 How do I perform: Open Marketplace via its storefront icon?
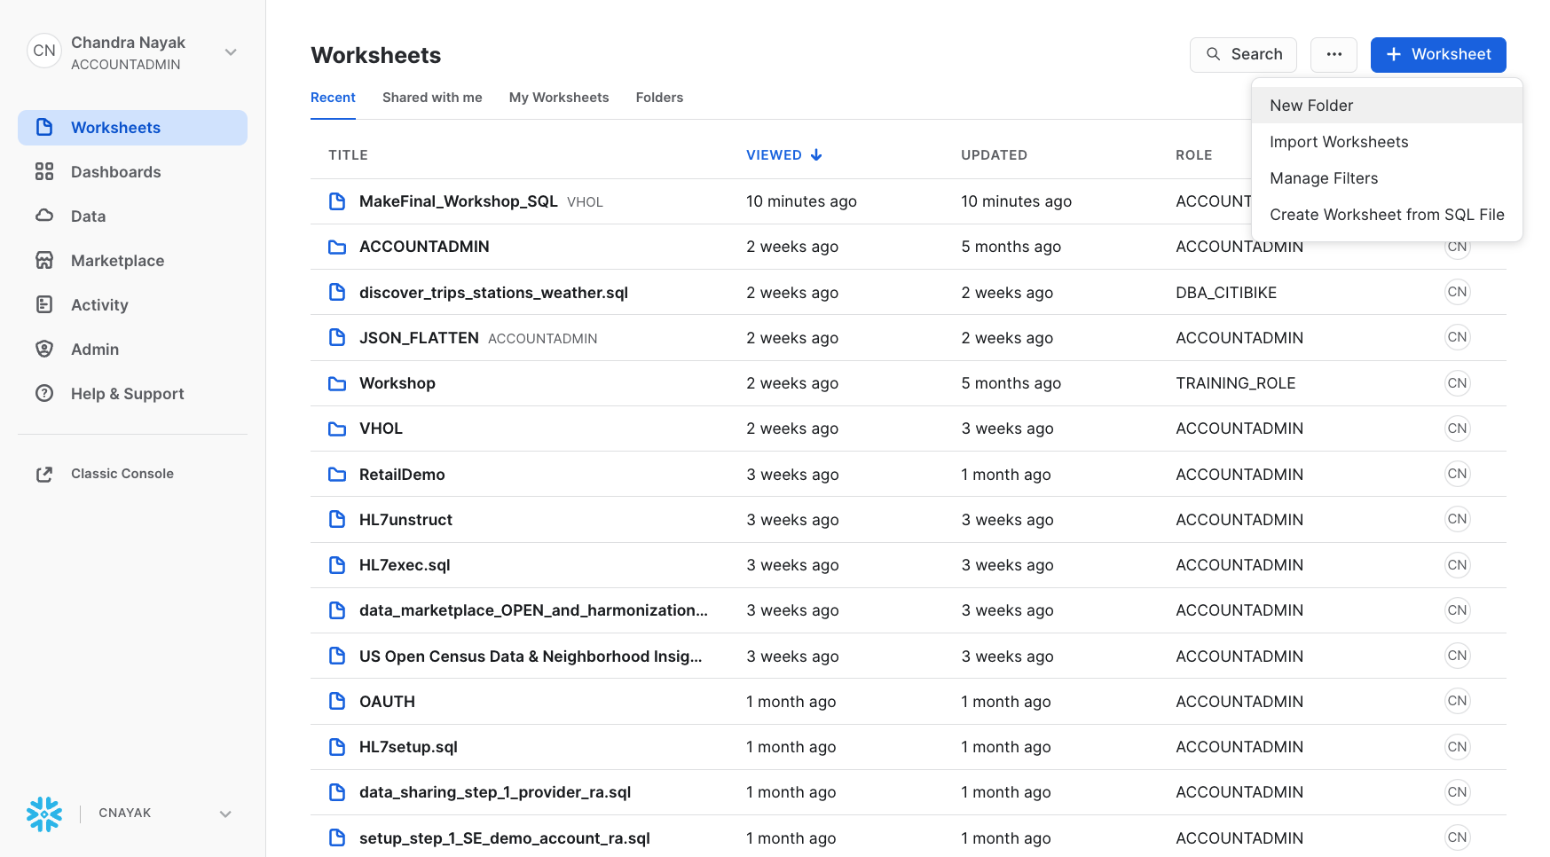(x=44, y=260)
